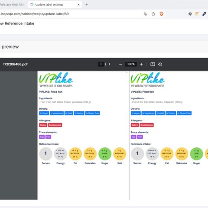
Task: Click the 1721206466.pdf file title
Action: (16, 64)
